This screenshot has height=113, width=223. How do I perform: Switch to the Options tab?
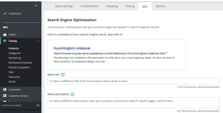tap(161, 6)
